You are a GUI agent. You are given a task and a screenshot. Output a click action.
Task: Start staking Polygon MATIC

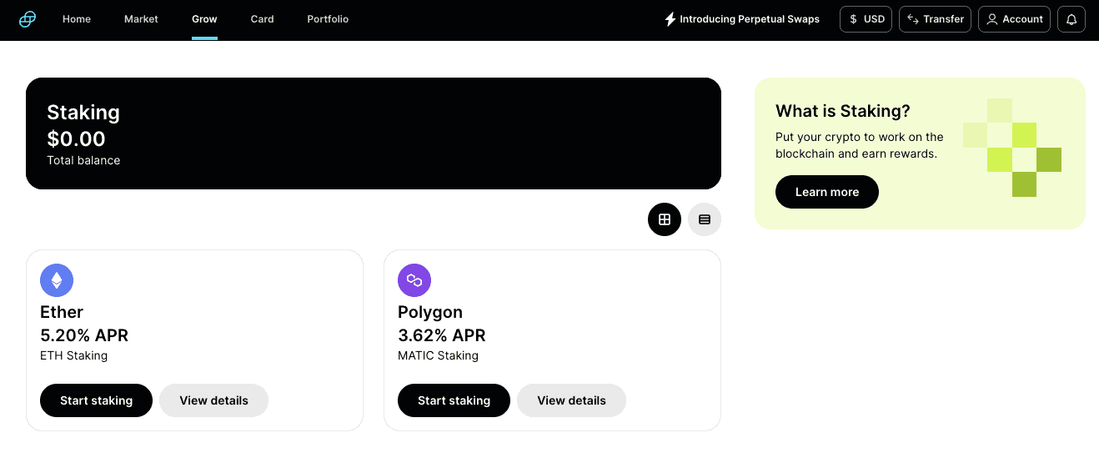[454, 400]
